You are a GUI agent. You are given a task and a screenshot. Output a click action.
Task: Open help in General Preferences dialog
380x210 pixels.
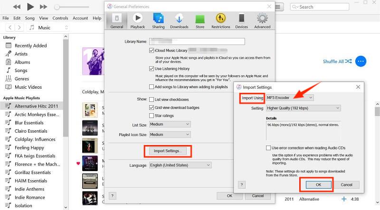point(113,196)
